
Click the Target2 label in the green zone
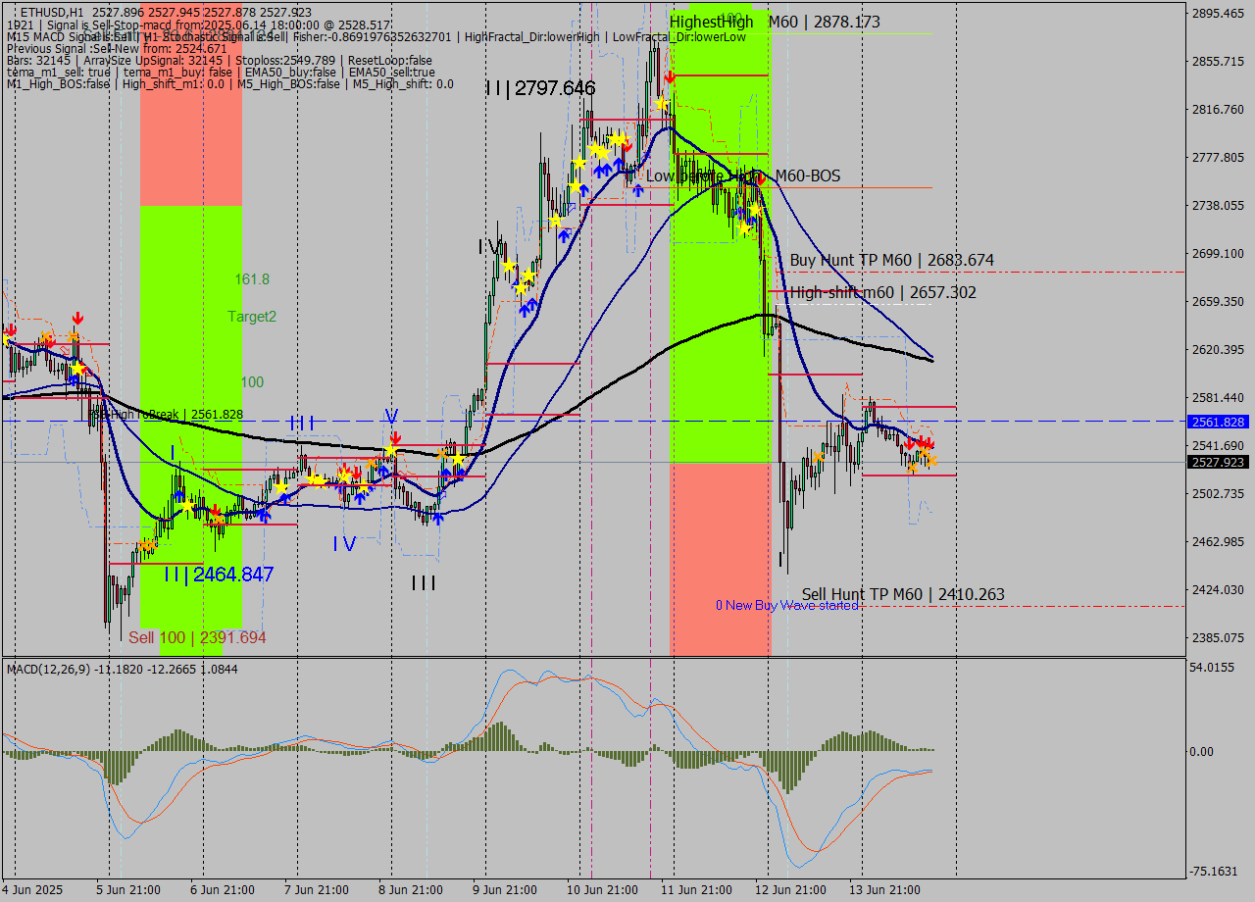pos(253,317)
